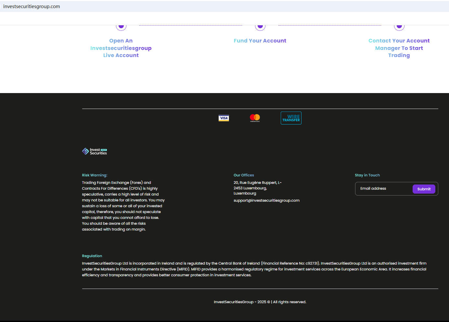Select step circle above Contact Your Account Manager
This screenshot has width=449, height=322.
coord(399,27)
